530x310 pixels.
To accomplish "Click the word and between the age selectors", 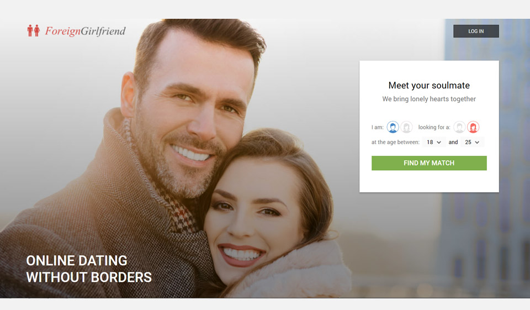I will pyautogui.click(x=453, y=142).
